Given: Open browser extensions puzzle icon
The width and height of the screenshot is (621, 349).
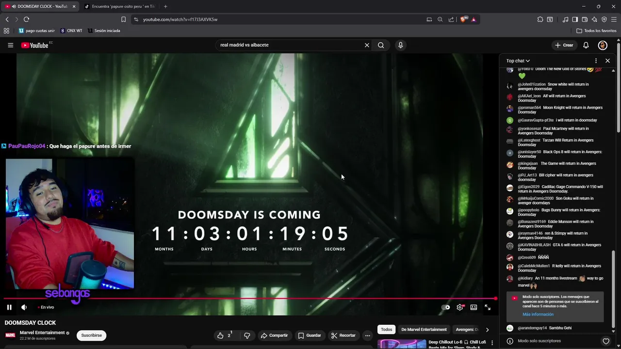Looking at the screenshot, I should tap(540, 19).
